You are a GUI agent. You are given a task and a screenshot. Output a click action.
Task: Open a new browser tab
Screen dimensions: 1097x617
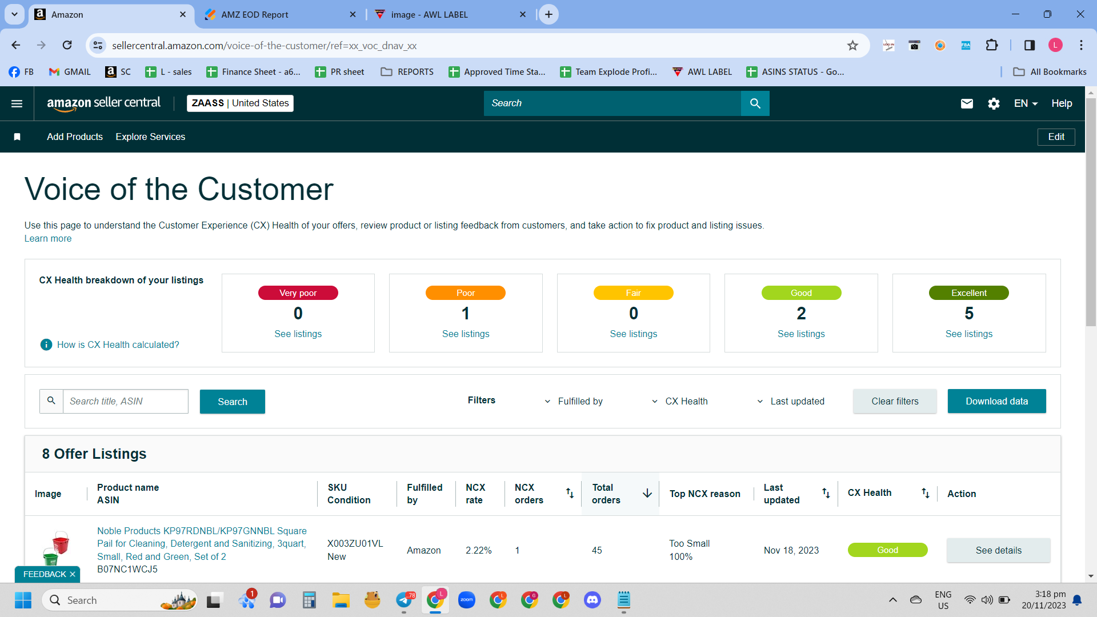pyautogui.click(x=548, y=14)
